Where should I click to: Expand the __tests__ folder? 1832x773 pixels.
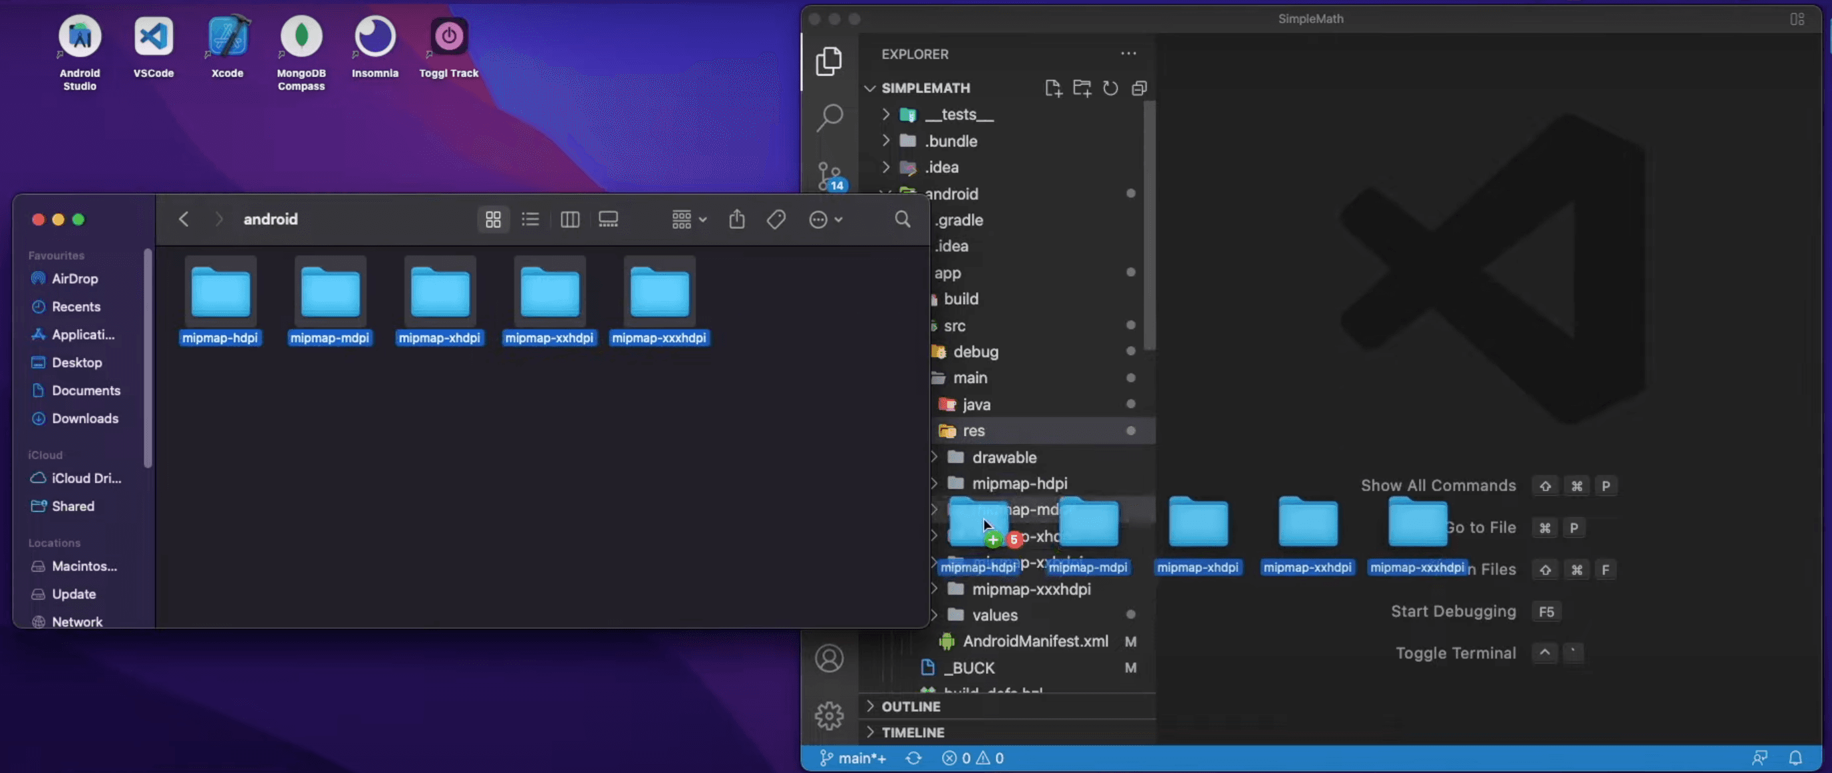click(958, 114)
